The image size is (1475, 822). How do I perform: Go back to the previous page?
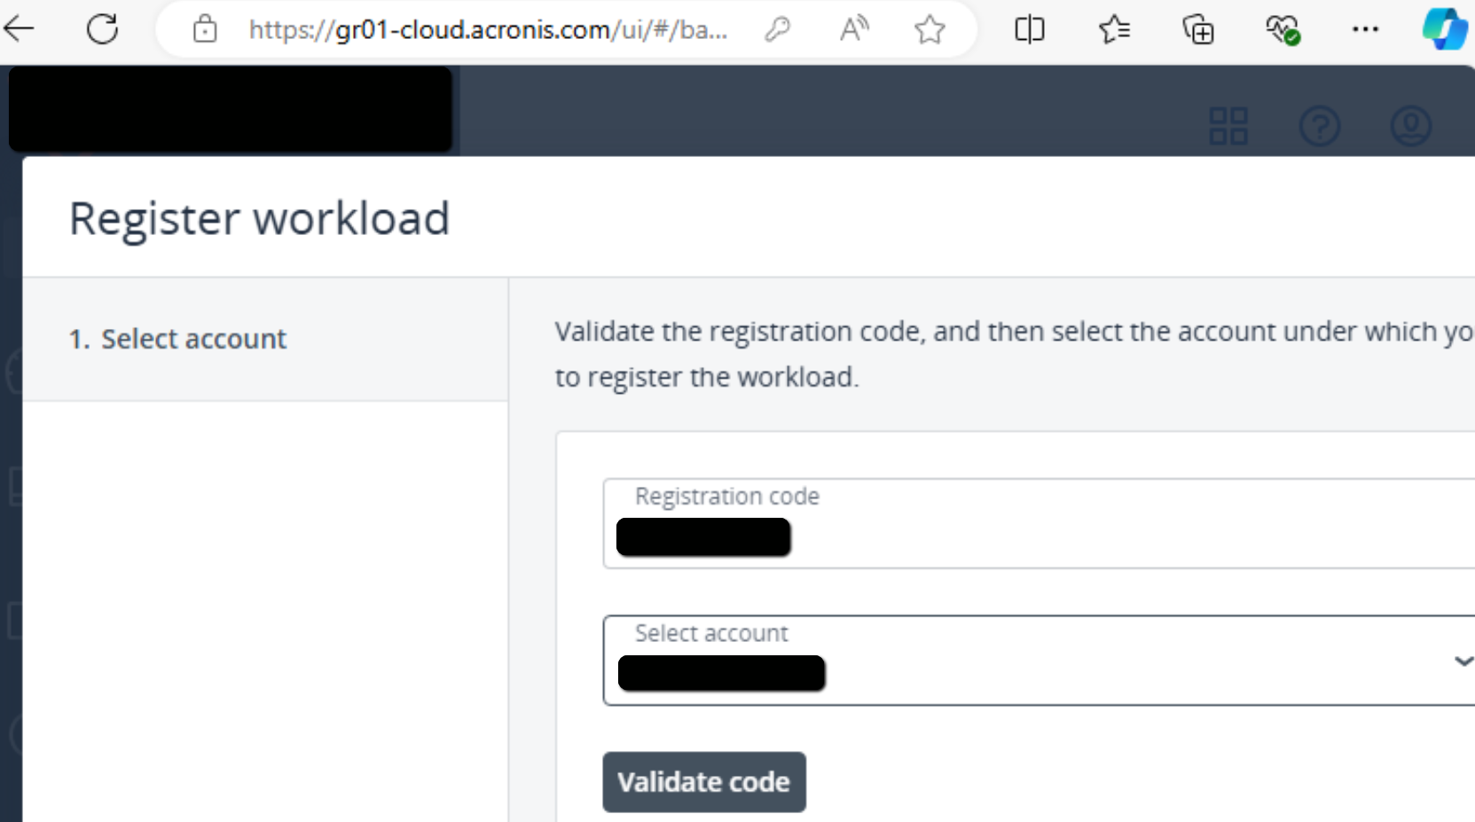click(x=19, y=29)
